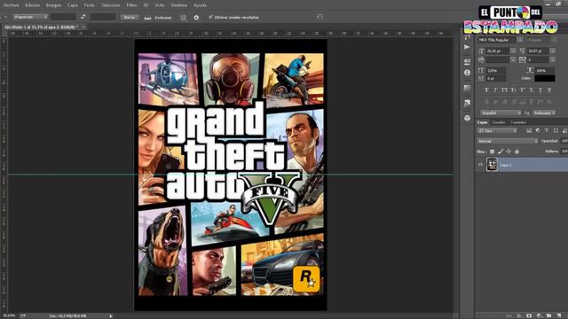Screen dimensions: 568x319
Task: Close the Sin título-1 document tab
Action: [83, 27]
